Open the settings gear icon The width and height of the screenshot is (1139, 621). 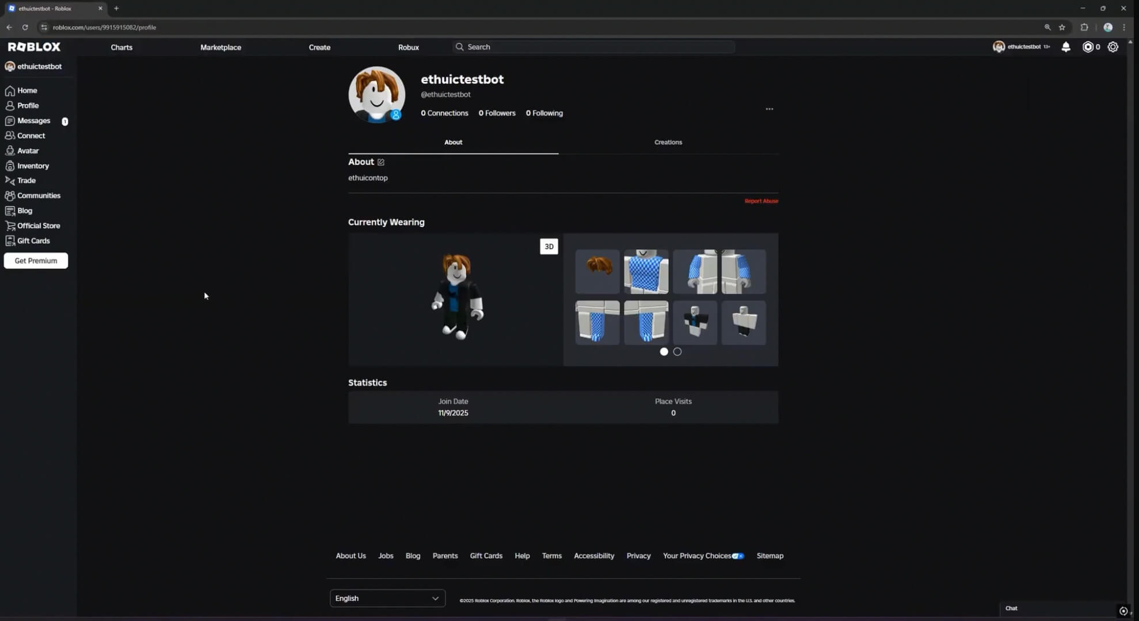click(1113, 47)
